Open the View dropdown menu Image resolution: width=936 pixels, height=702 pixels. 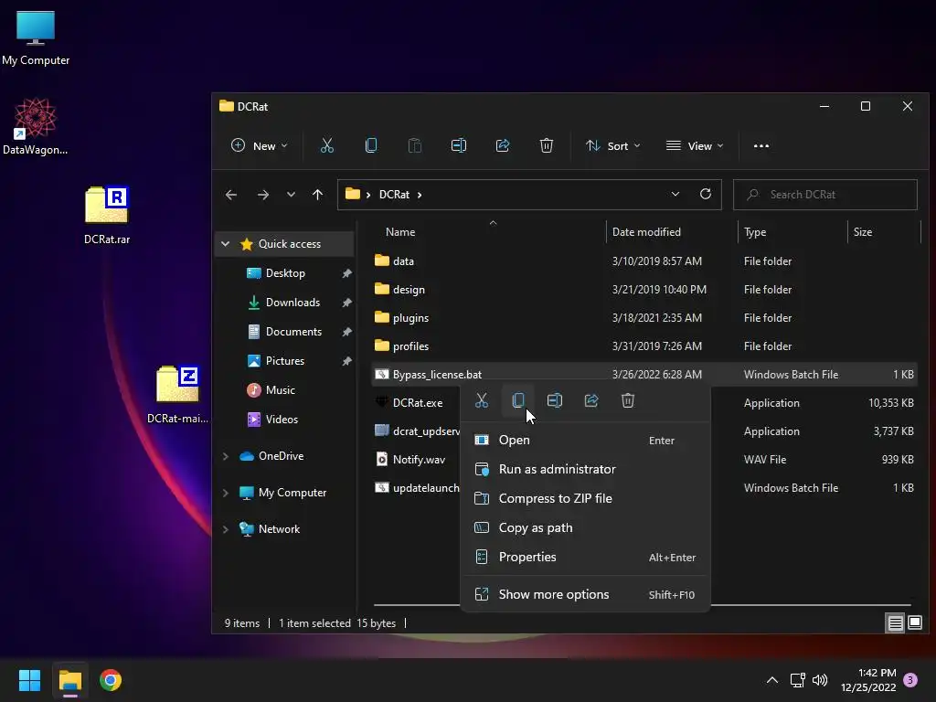pyautogui.click(x=695, y=145)
